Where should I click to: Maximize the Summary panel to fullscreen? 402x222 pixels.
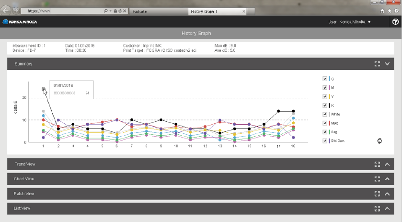377,64
